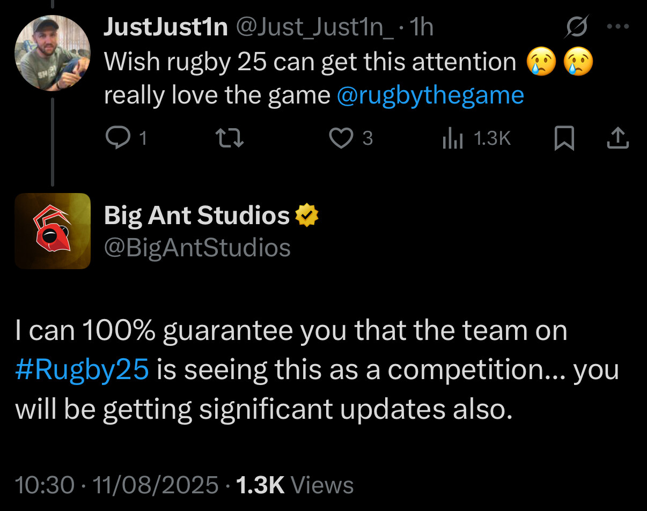Open JustJust1n's profile picture
This screenshot has height=511, width=647.
[x=52, y=53]
